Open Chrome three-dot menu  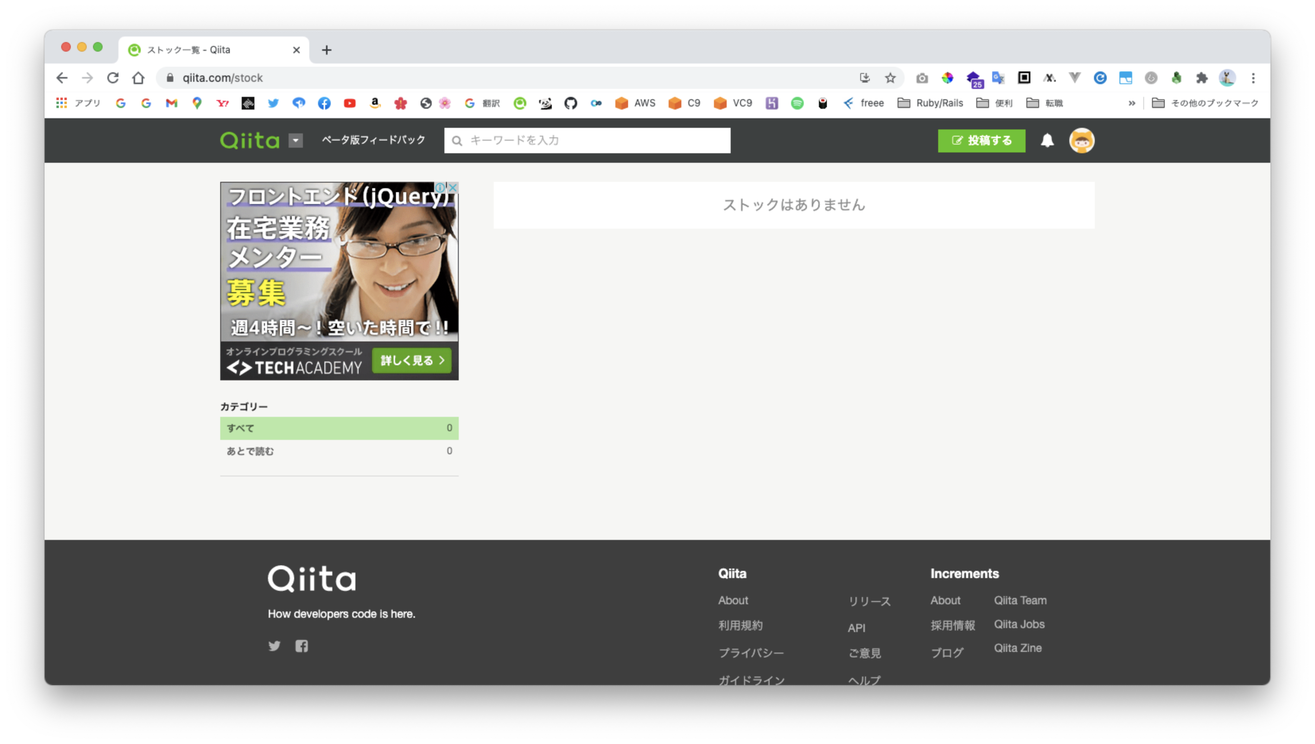(1253, 78)
